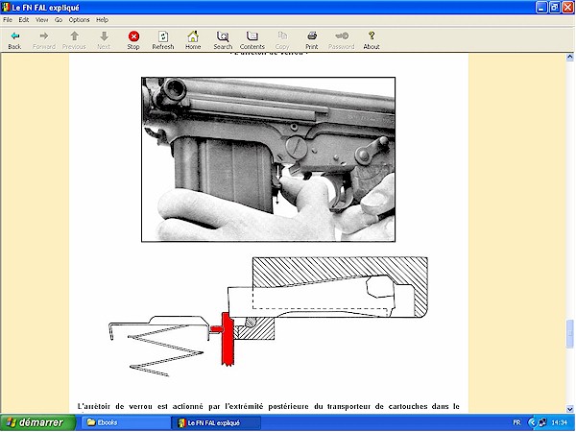
Task: Print the current page
Action: (x=312, y=40)
